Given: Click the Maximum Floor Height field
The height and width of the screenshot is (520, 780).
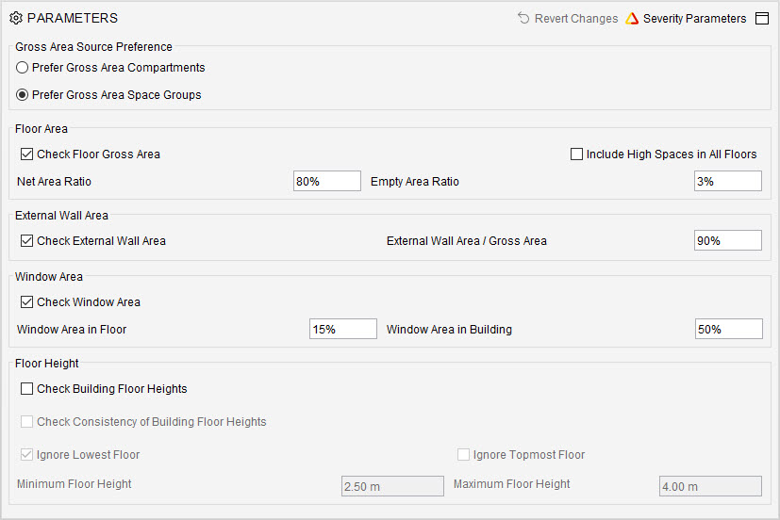Looking at the screenshot, I should click(710, 486).
